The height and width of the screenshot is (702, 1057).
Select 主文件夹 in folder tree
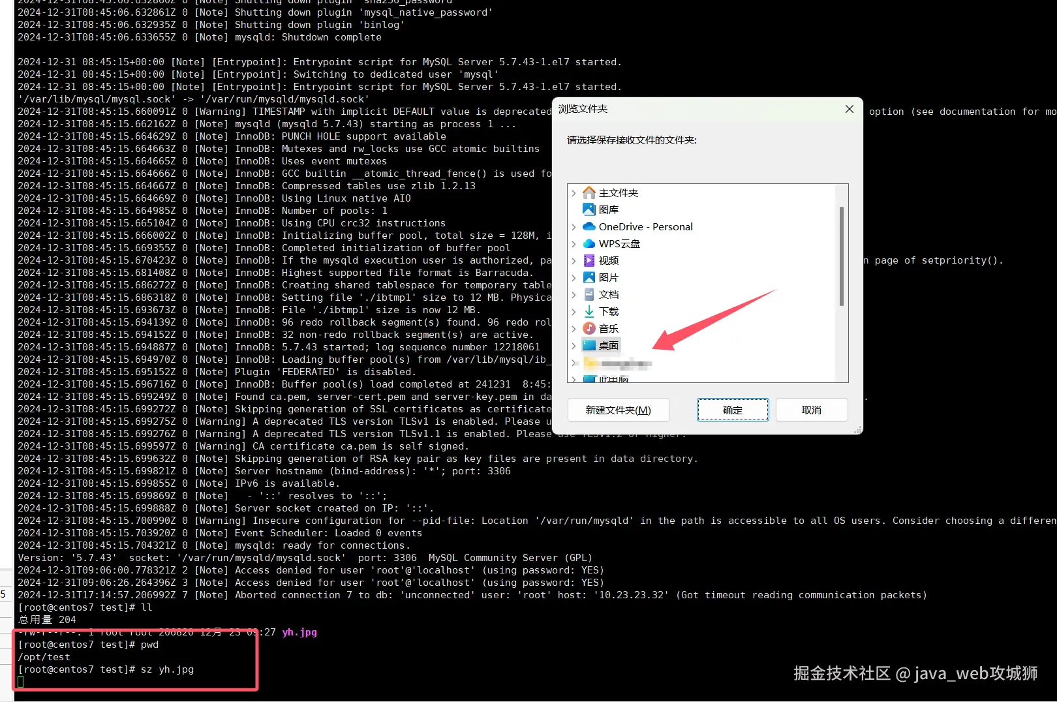(619, 192)
